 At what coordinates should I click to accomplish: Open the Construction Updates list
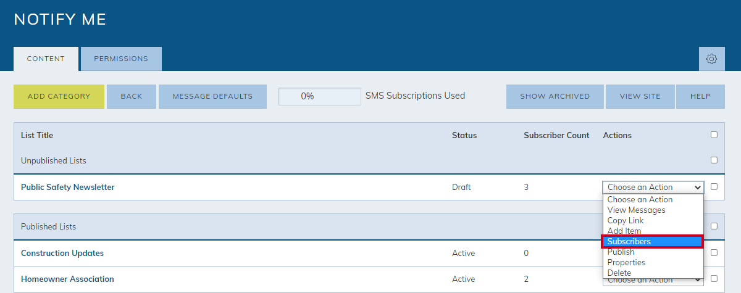pyautogui.click(x=62, y=253)
